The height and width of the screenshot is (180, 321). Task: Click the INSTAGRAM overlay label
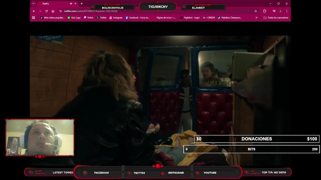pyautogui.click(x=176, y=173)
